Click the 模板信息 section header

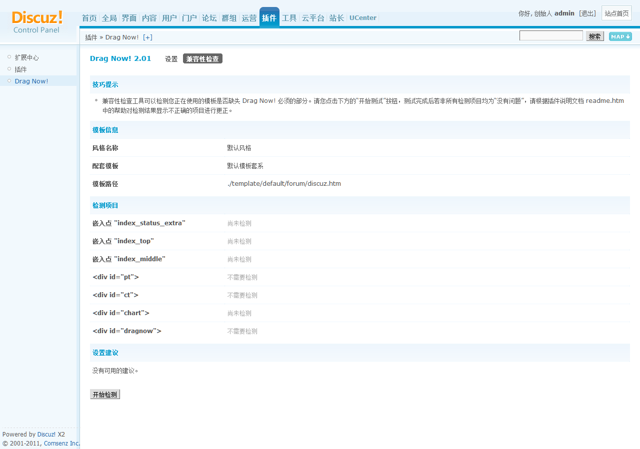pos(105,130)
